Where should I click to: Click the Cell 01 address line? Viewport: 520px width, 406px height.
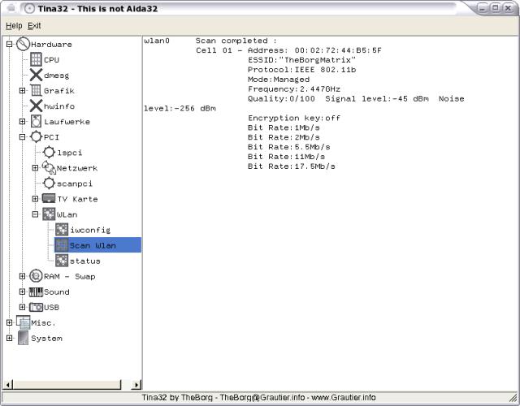coord(288,50)
